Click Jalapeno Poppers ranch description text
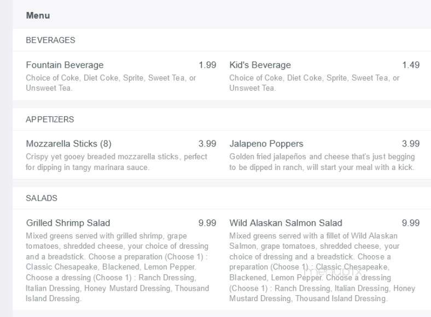The image size is (431, 317). tap(322, 162)
